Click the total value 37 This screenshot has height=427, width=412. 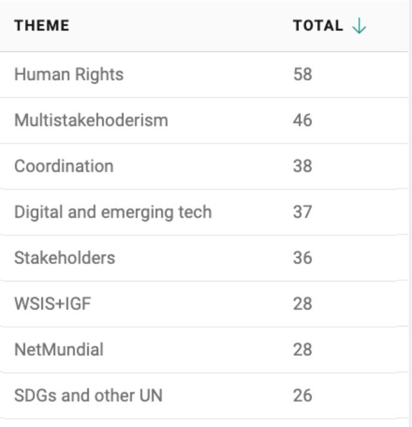(x=303, y=212)
